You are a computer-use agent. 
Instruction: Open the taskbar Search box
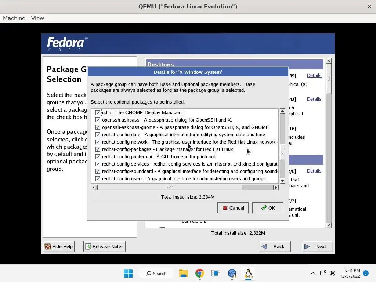point(156,273)
